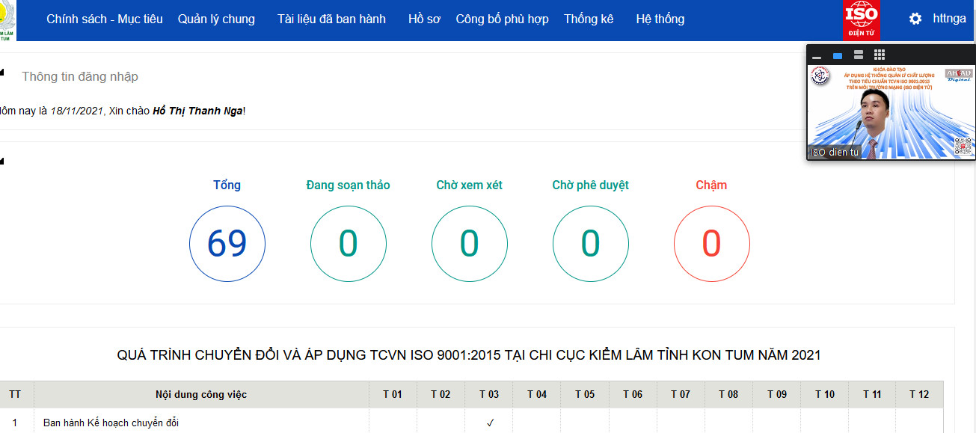The width and height of the screenshot is (976, 433).
Task: Enable gallery grid view on video overlay
Action: 879,54
